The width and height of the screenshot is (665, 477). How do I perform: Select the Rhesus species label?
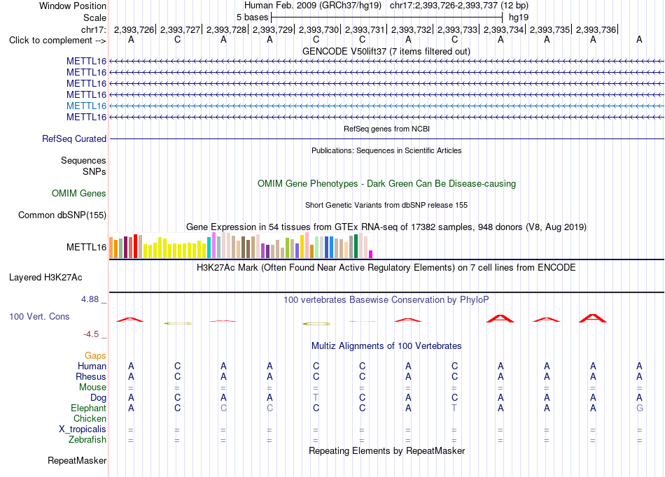tap(91, 376)
